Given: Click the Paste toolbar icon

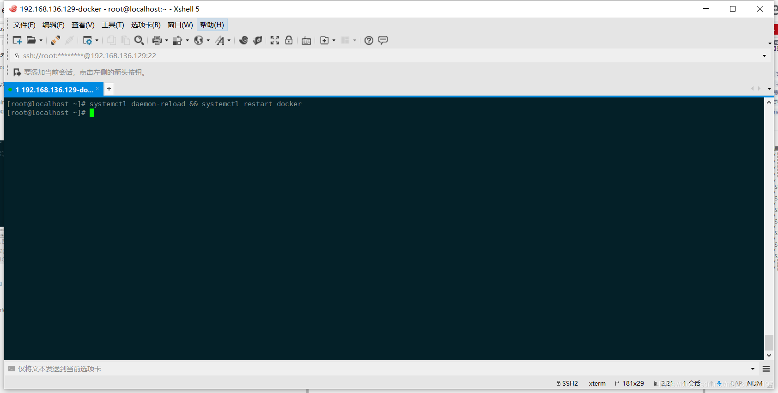Looking at the screenshot, I should (x=125, y=40).
